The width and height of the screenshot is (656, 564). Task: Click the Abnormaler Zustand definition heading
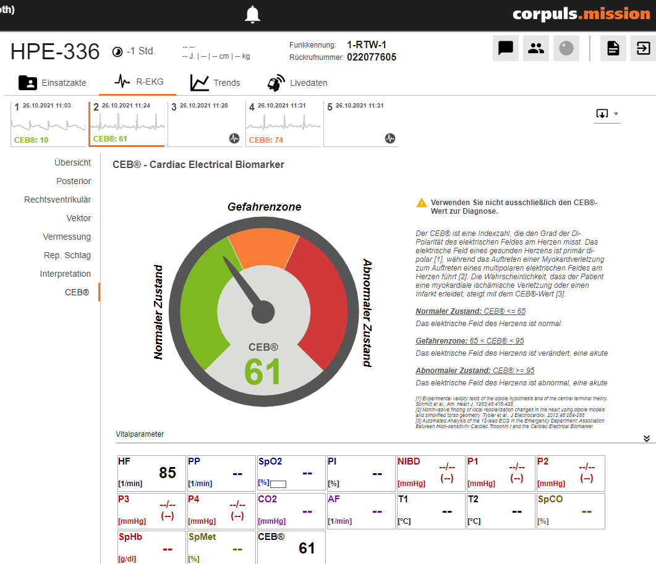point(475,371)
